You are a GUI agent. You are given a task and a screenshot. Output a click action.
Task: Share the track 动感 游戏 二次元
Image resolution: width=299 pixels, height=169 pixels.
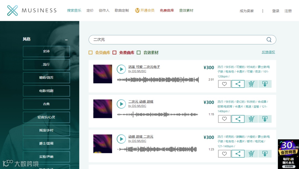point(238,154)
